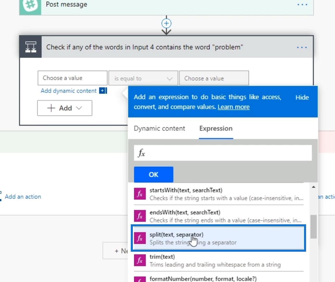The height and width of the screenshot is (282, 335).
Task: Select endsWith(text, searchText) function
Action: click(219, 216)
